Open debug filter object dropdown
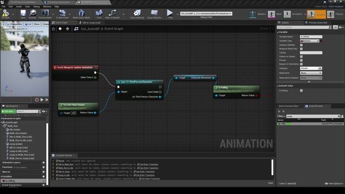Image resolution: width=345 pixels, height=194 pixels. [206, 13]
